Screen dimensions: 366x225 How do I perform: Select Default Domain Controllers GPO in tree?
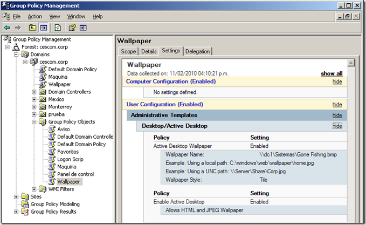coord(85,137)
